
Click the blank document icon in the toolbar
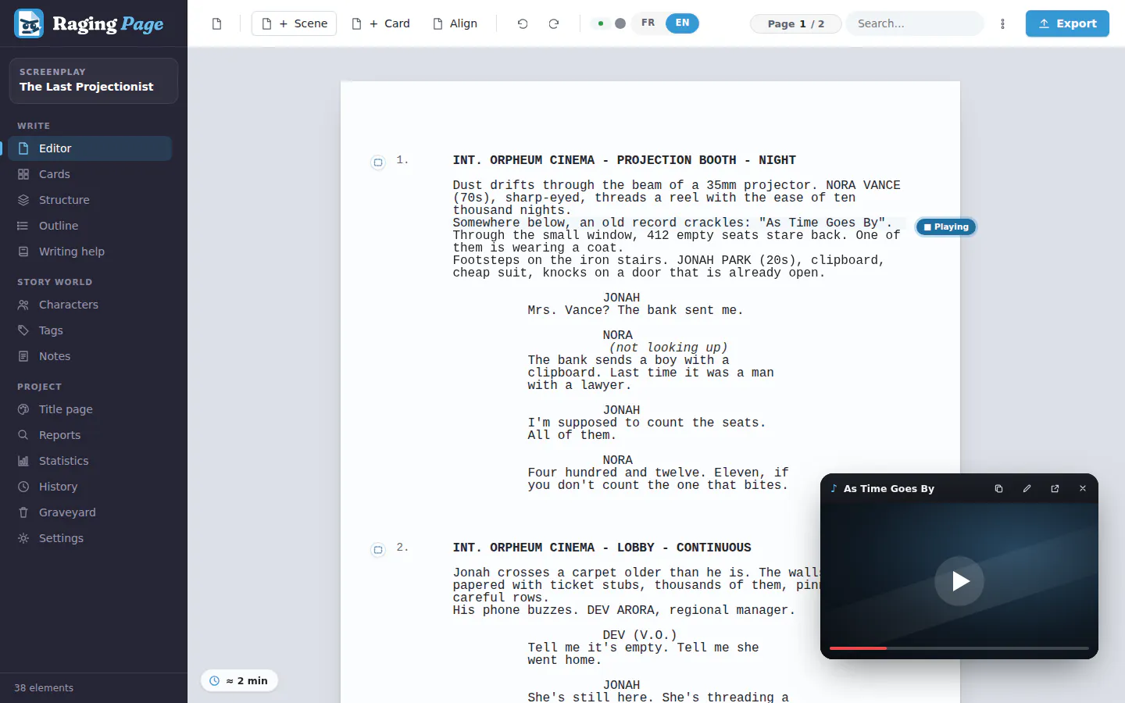click(217, 23)
